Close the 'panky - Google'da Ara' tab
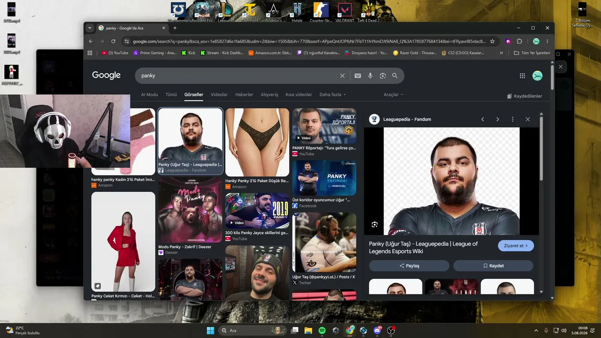Viewport: 601px width, 338px height. [x=164, y=28]
